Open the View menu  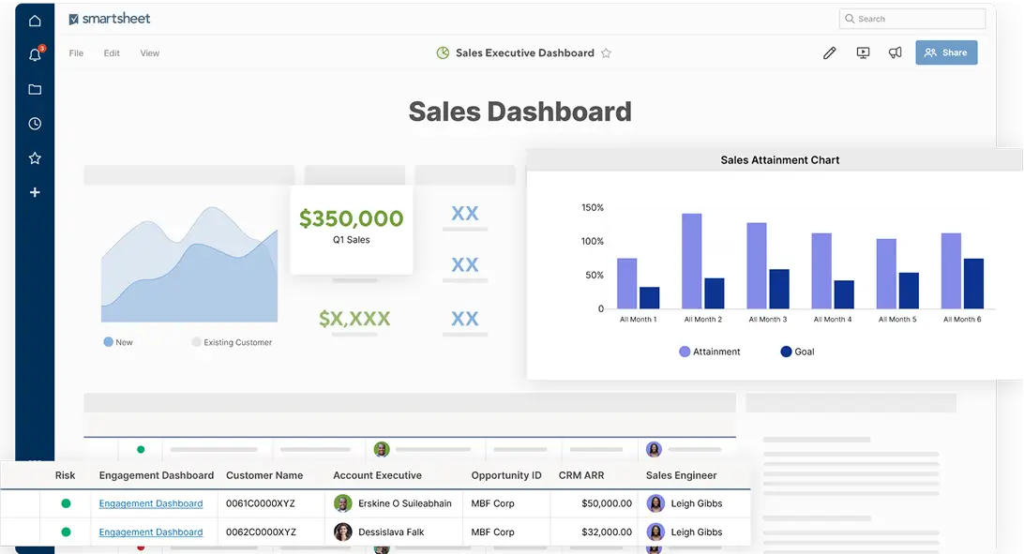[x=149, y=53]
